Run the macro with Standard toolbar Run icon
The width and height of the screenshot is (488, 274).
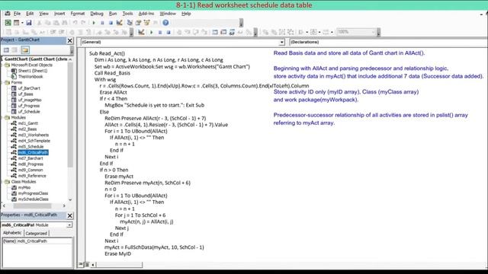coord(94,23)
